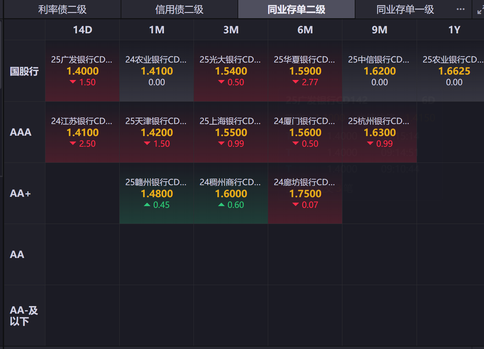
Task: Open the 25赣州银行CD cell
Action: (157, 193)
